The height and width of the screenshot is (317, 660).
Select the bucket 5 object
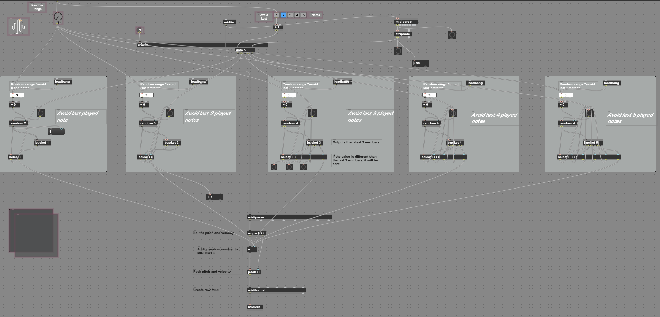tap(593, 143)
